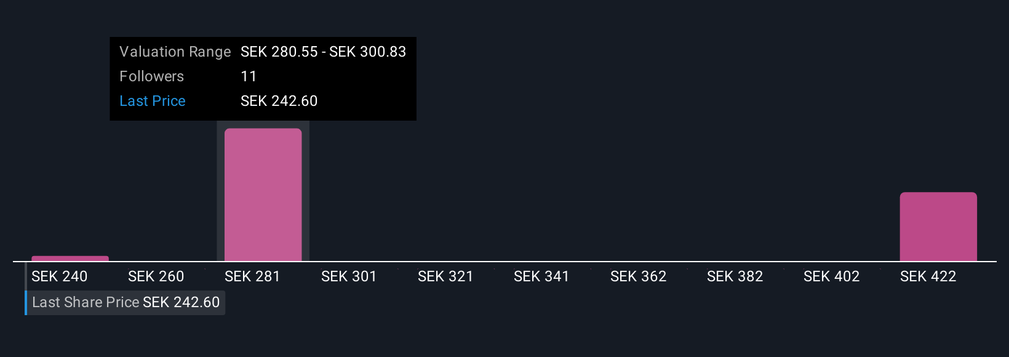This screenshot has height=357, width=1009.
Task: Open the Last Price link in tooltip
Action: pyautogui.click(x=153, y=101)
